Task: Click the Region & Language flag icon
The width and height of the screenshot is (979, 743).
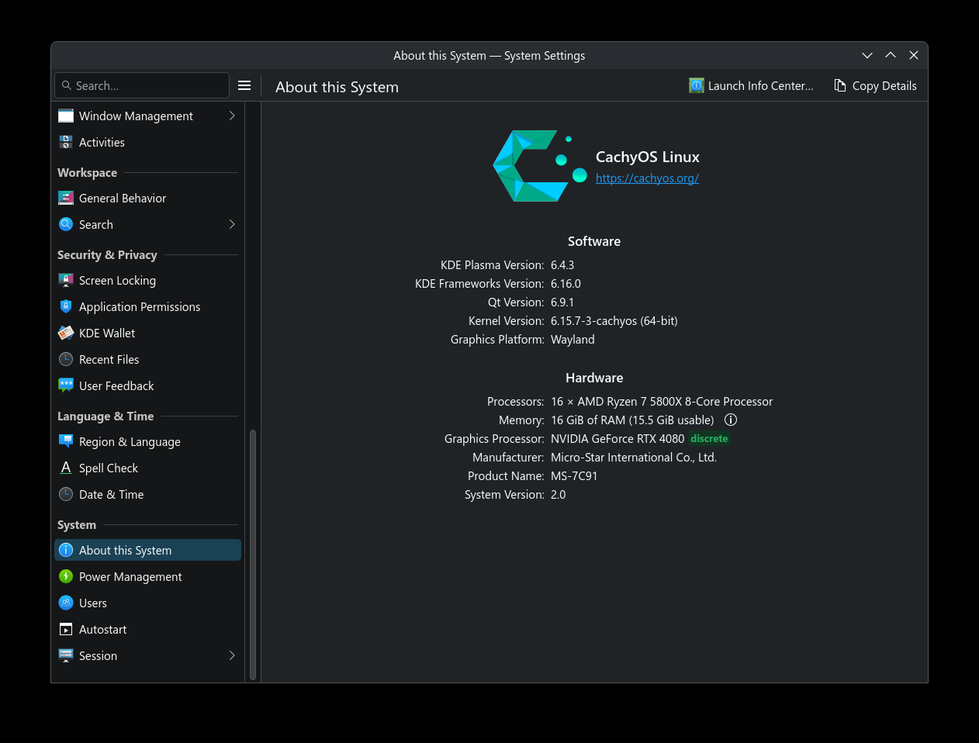Action: [x=66, y=441]
